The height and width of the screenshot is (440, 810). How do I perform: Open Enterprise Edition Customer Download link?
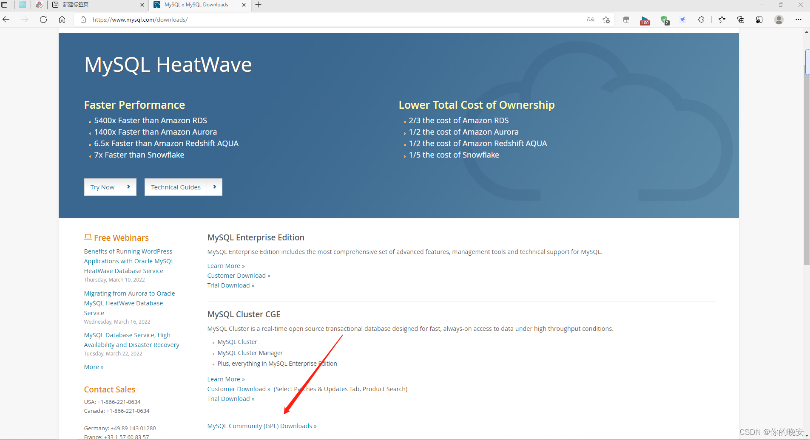pyautogui.click(x=239, y=276)
